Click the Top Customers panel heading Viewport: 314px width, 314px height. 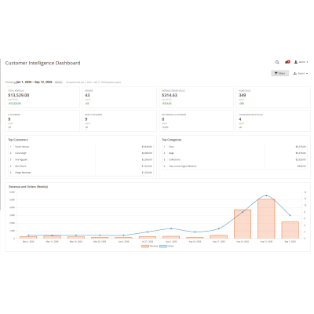[18, 140]
